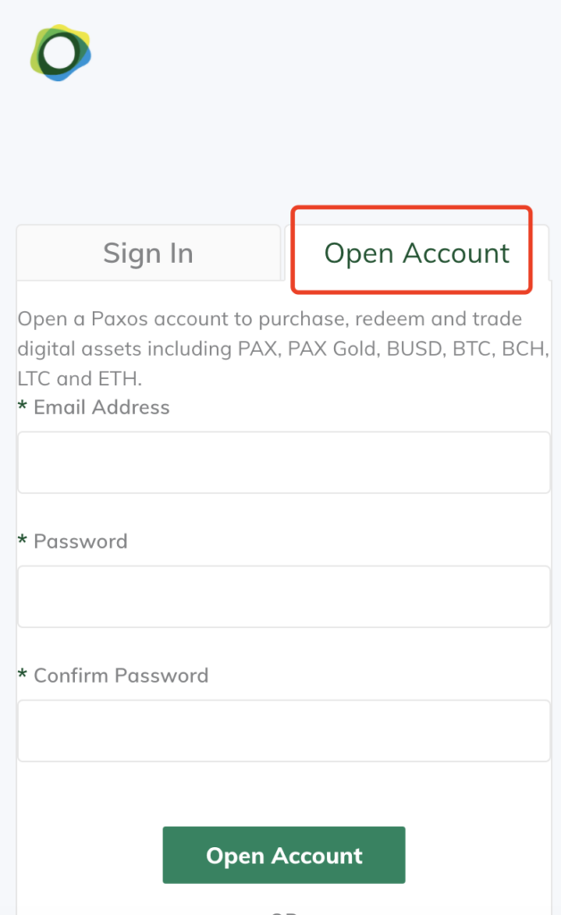
Task: Click the Email Address field label
Action: (x=102, y=407)
